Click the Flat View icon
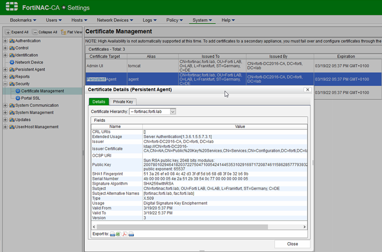Viewport: 382px width, 252px height. [64, 32]
